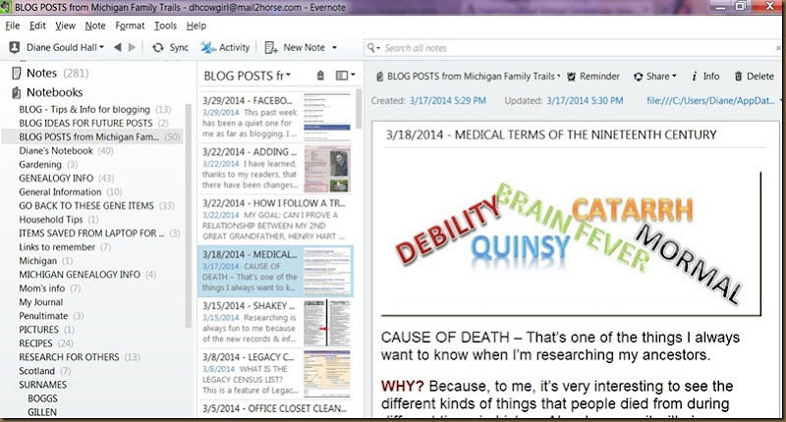The height and width of the screenshot is (422, 786).
Task: Open note Info icon
Action: (695, 77)
